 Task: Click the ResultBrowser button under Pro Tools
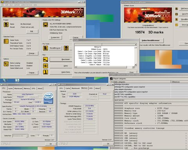pos(55,48)
